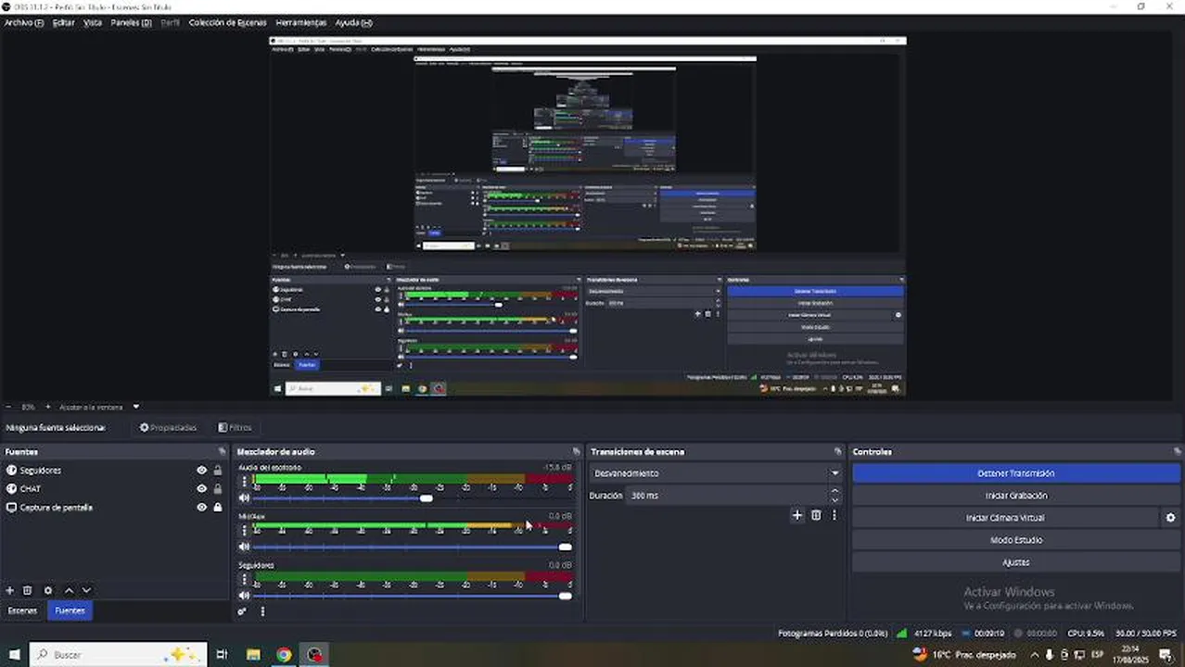Zoom in preview with the plus icon
The width and height of the screenshot is (1185, 667).
[50, 407]
